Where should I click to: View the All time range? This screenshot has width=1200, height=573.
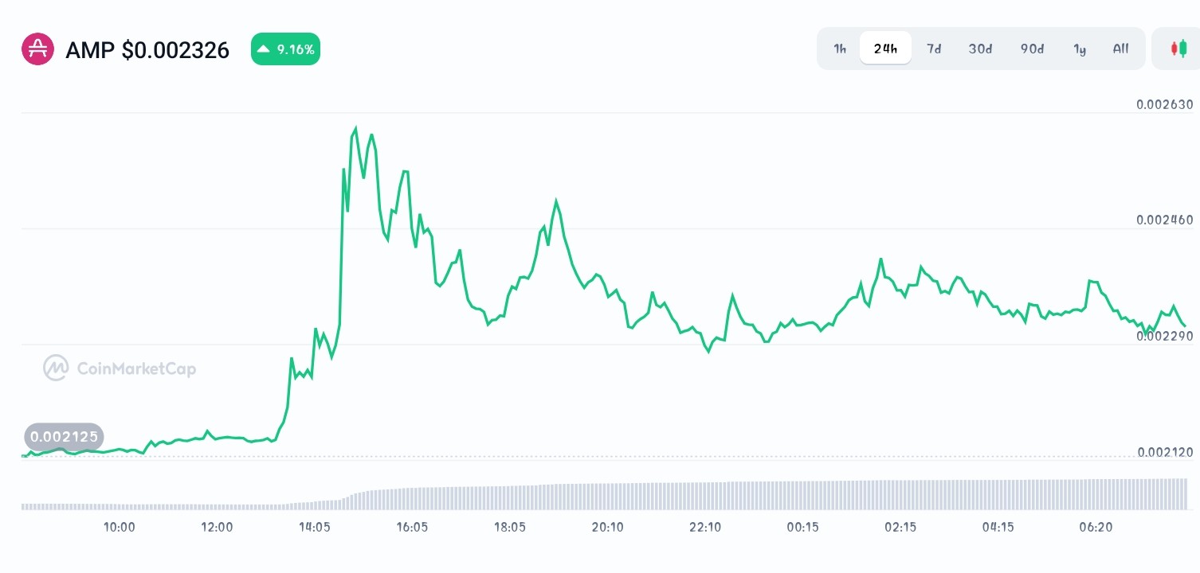tap(1121, 49)
